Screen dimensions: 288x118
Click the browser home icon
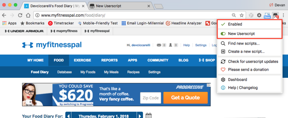(28, 15)
